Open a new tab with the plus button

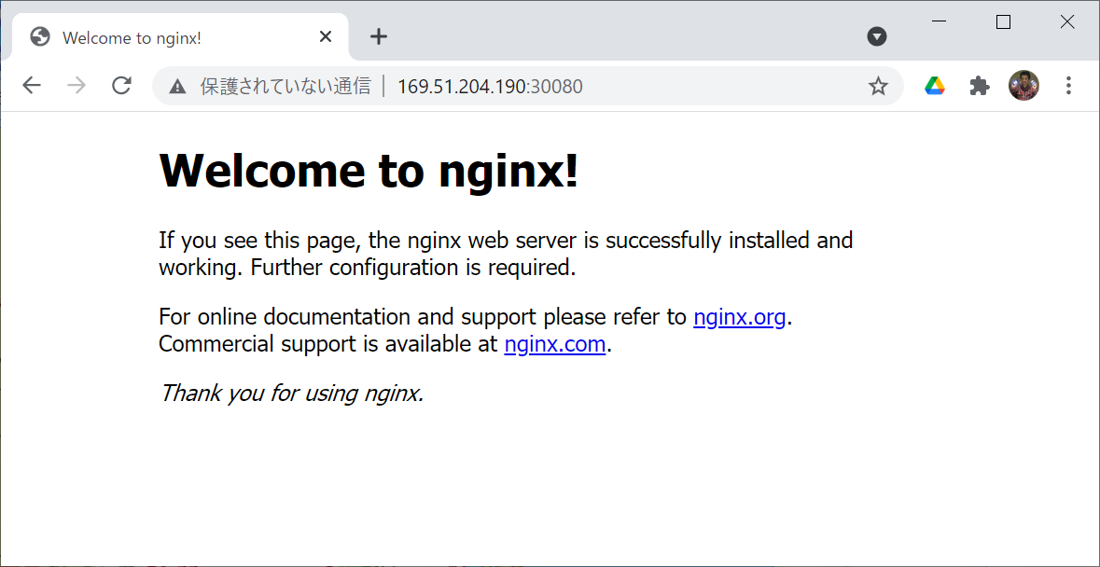[379, 36]
